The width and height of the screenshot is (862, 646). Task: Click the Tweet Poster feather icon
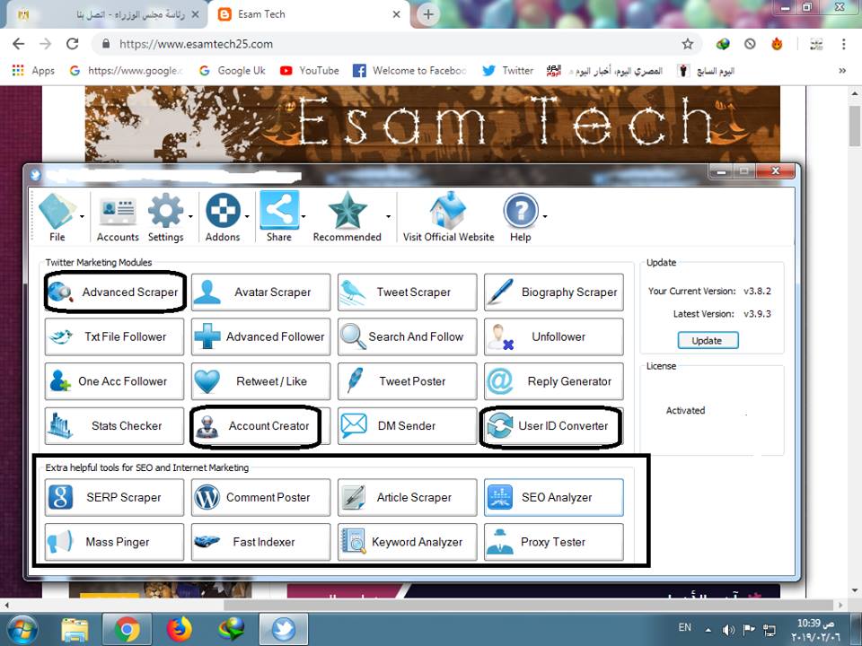354,381
